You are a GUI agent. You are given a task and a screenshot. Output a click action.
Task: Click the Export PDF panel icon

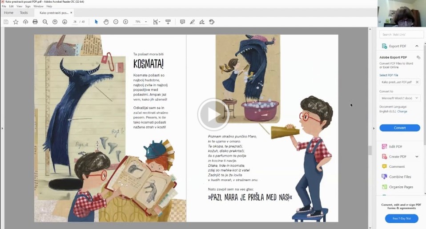click(385, 46)
